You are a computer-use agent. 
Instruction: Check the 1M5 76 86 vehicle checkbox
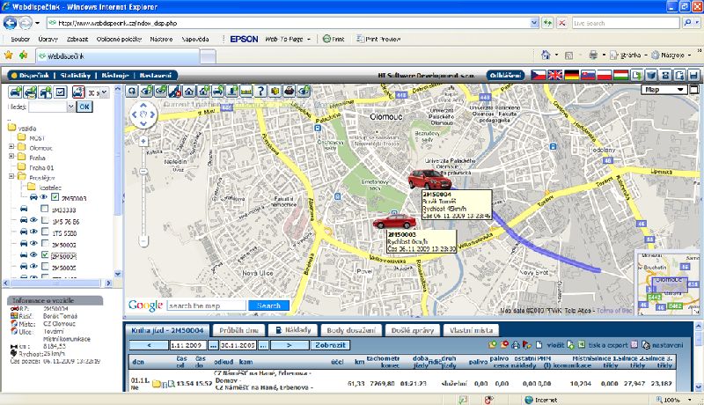pos(45,220)
